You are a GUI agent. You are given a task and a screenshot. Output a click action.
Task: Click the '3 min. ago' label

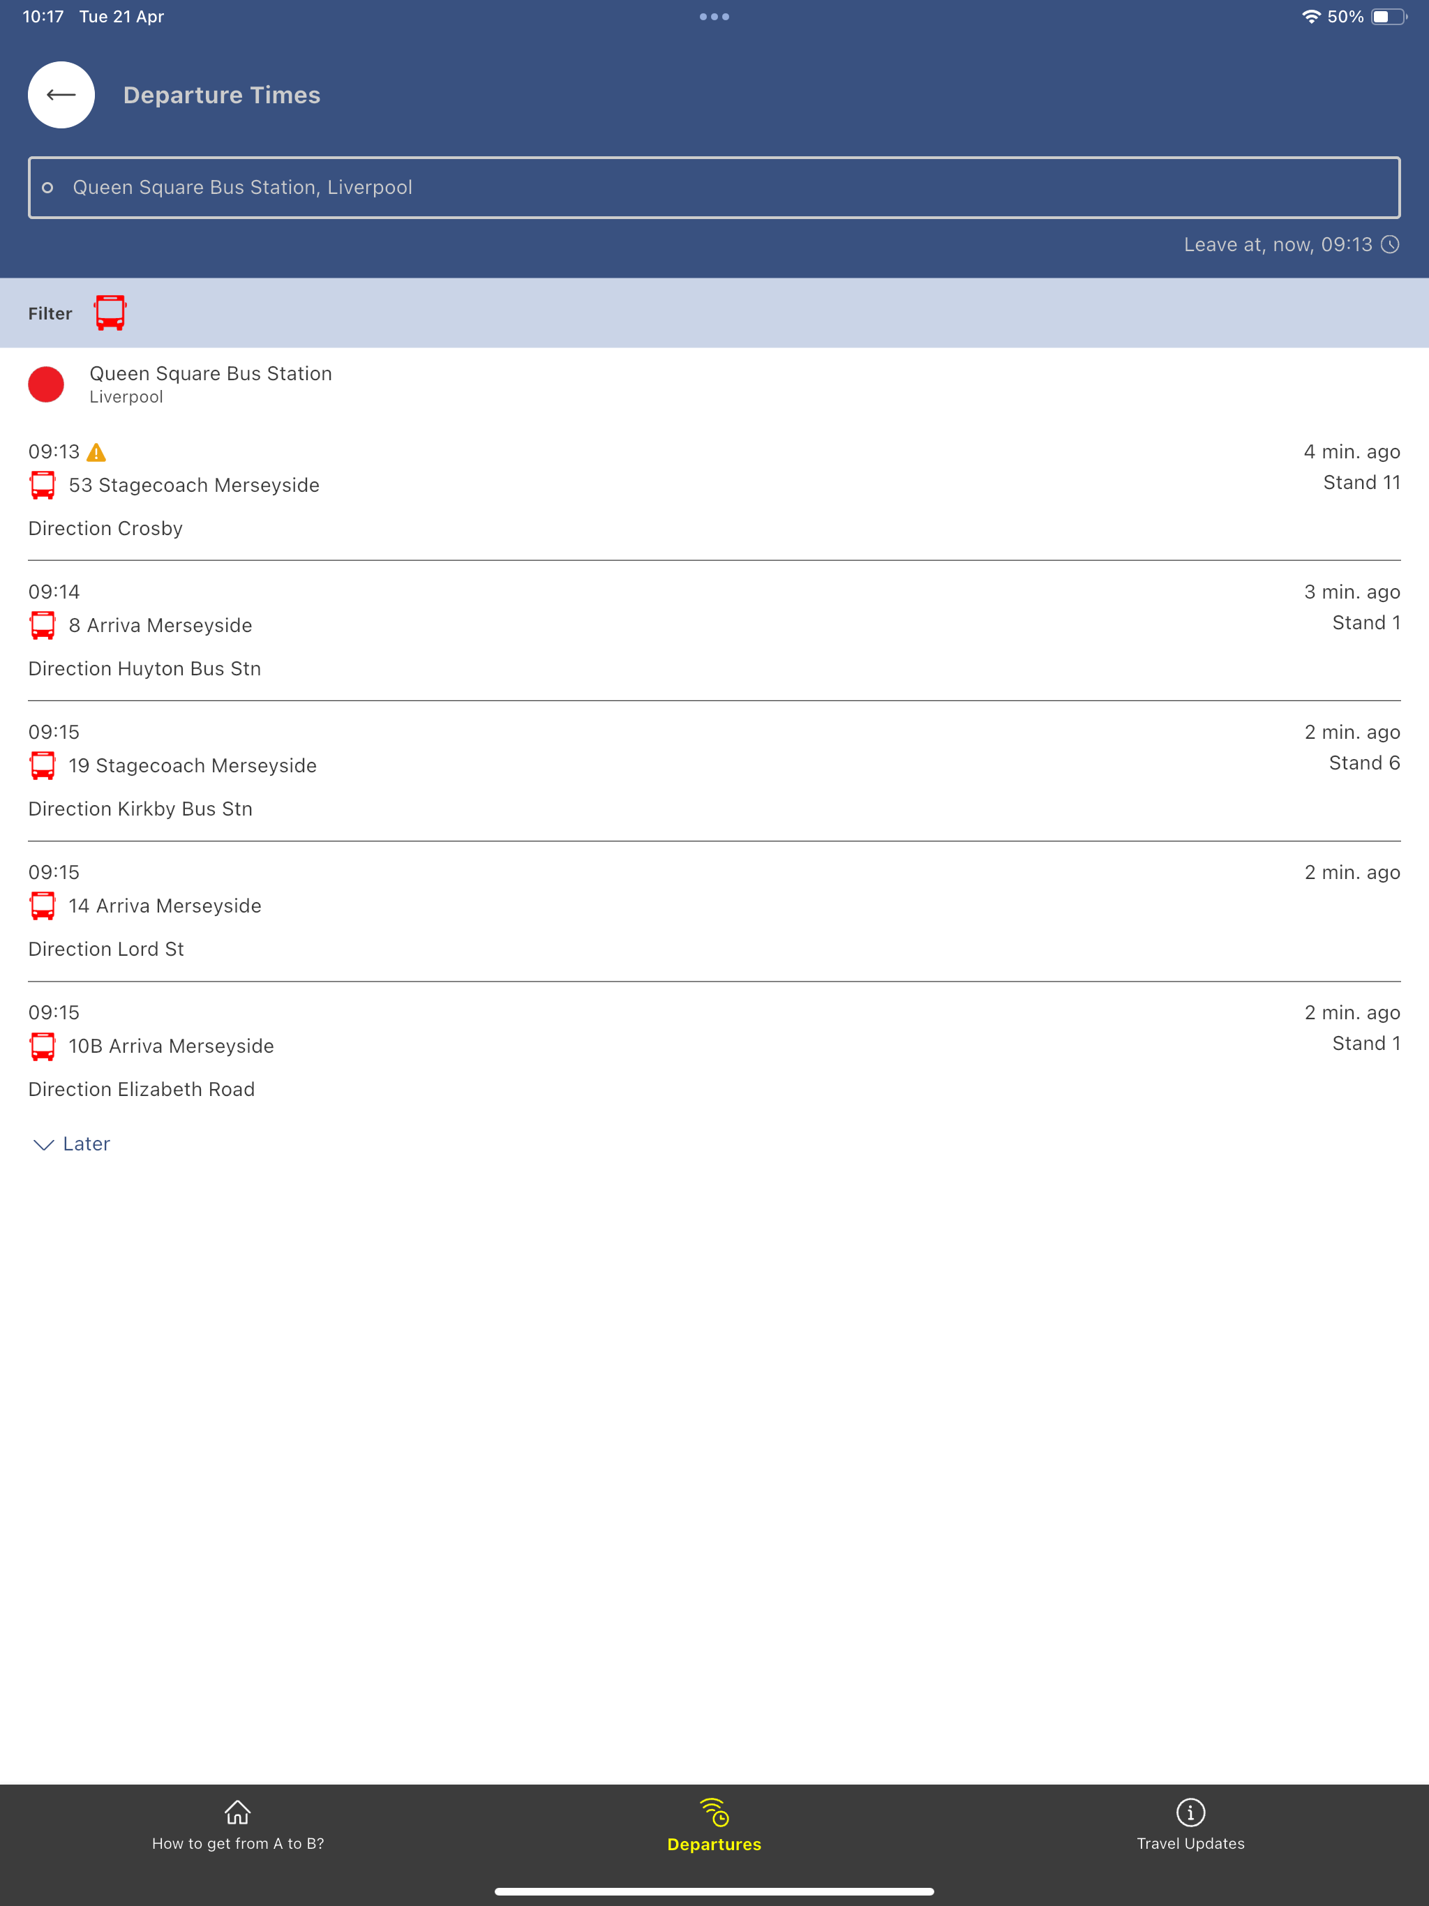[1352, 592]
